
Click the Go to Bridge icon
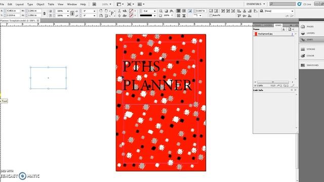click(94, 4)
